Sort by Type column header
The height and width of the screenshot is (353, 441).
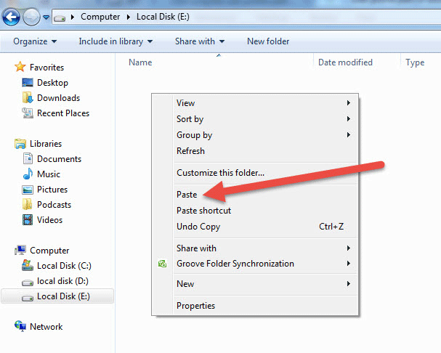[415, 62]
